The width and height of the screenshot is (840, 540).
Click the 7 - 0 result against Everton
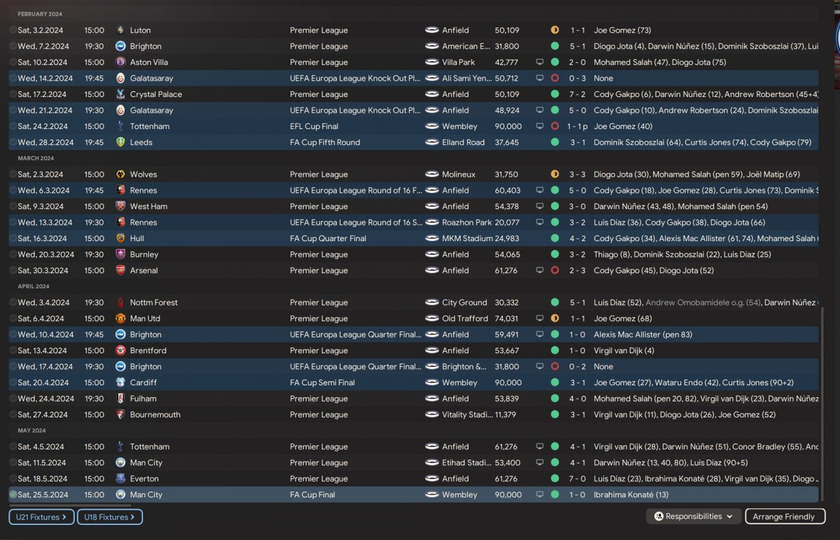tap(577, 478)
